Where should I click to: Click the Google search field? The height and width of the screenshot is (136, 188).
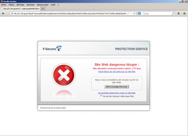pyautogui.click(x=157, y=14)
